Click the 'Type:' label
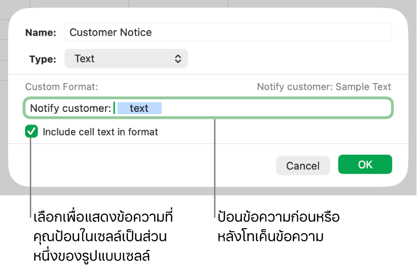This screenshot has height=269, width=417. pyautogui.click(x=42, y=59)
